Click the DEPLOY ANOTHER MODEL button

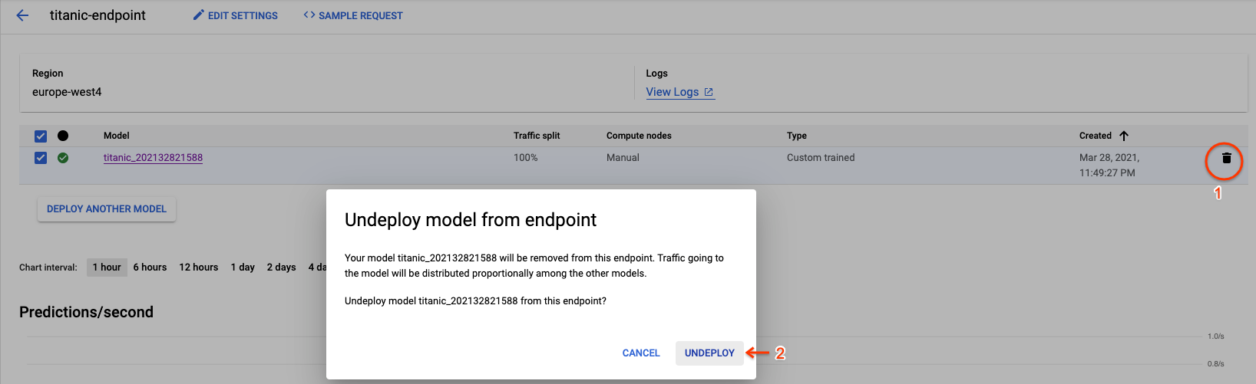107,209
